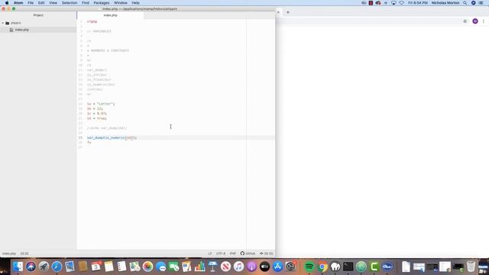Open AirPlay display menu in menu bar

tap(393, 3)
